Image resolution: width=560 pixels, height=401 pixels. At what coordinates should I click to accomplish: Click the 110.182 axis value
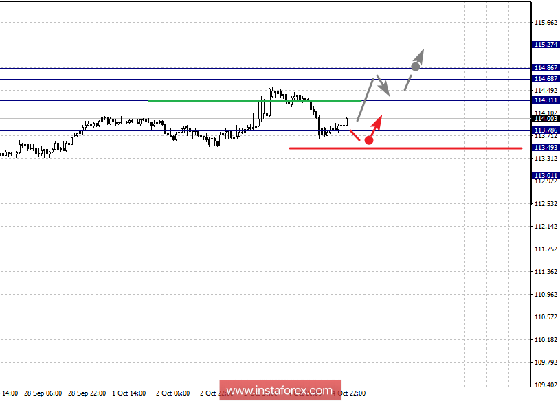(546, 340)
